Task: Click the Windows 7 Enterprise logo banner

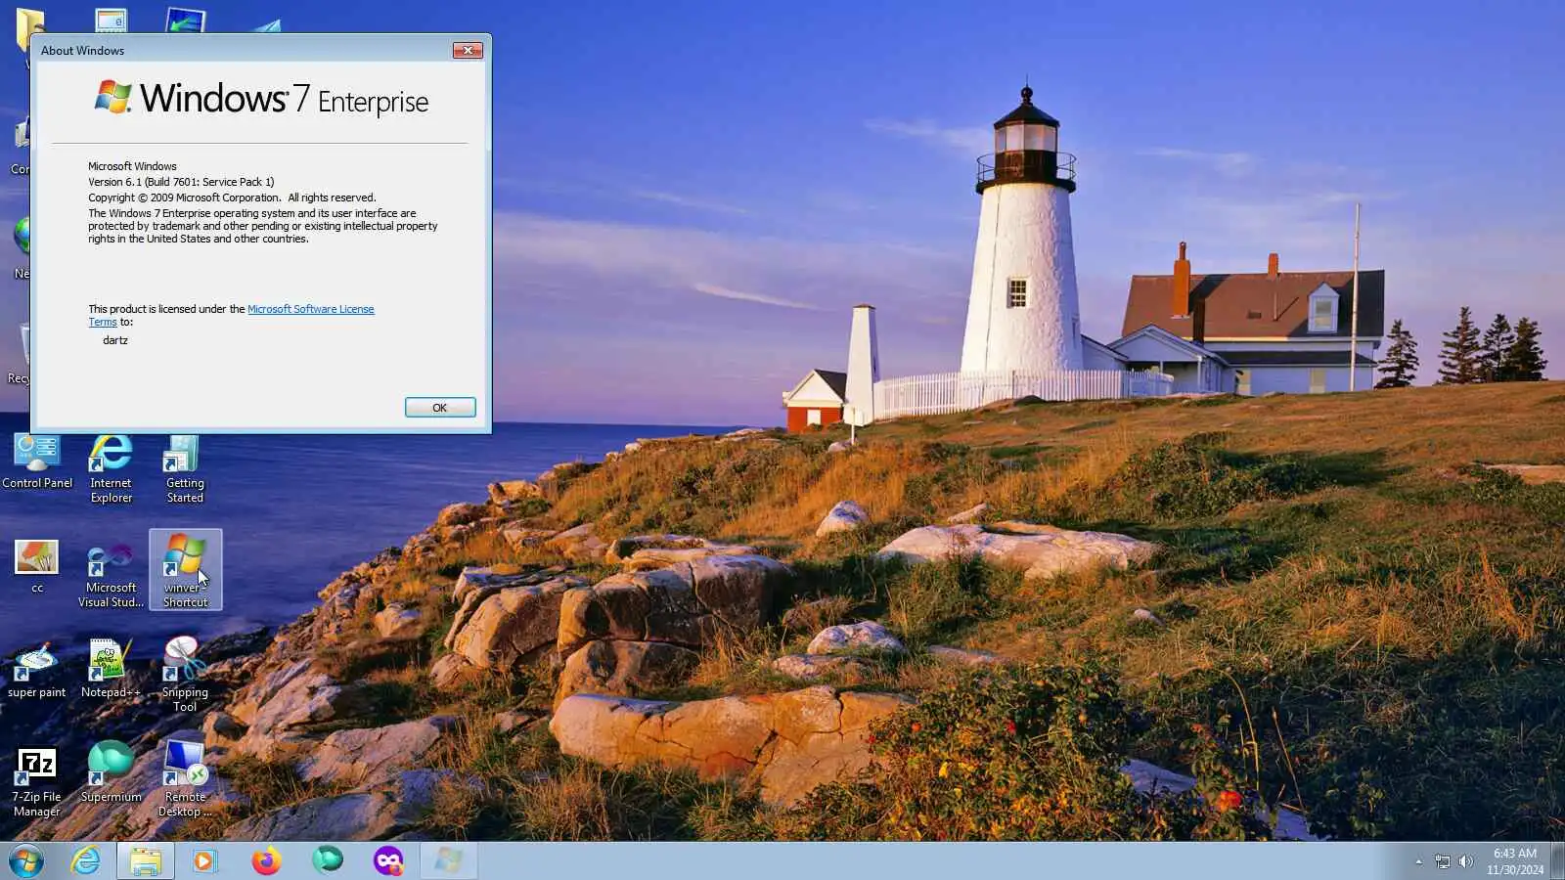Action: [261, 99]
